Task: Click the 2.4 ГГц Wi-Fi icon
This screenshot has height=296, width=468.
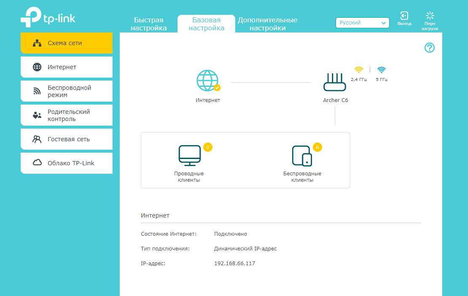Action: point(358,70)
